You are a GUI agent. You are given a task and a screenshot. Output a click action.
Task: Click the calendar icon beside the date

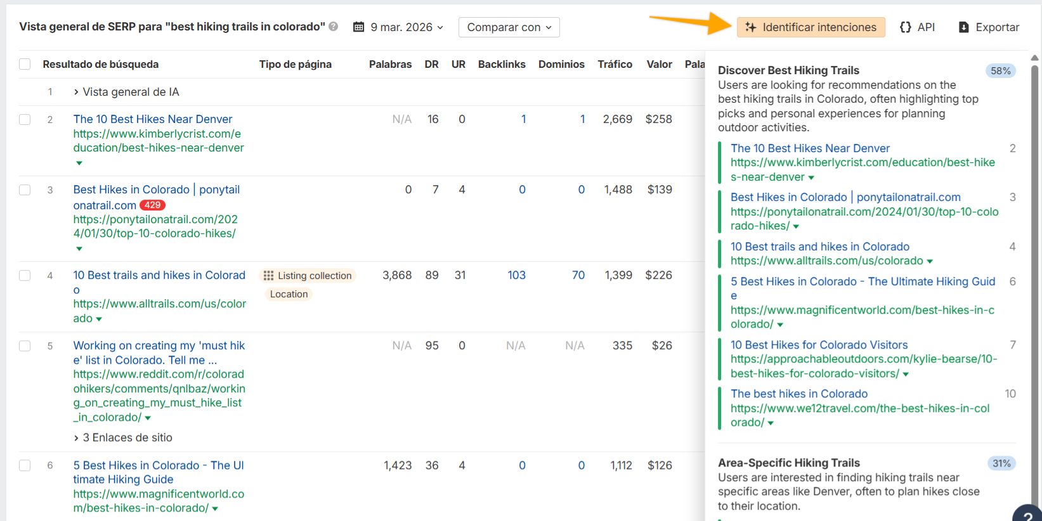(359, 27)
